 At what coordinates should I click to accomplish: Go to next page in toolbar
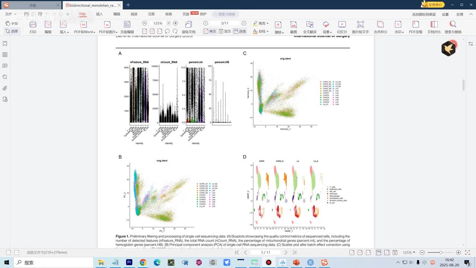(244, 23)
